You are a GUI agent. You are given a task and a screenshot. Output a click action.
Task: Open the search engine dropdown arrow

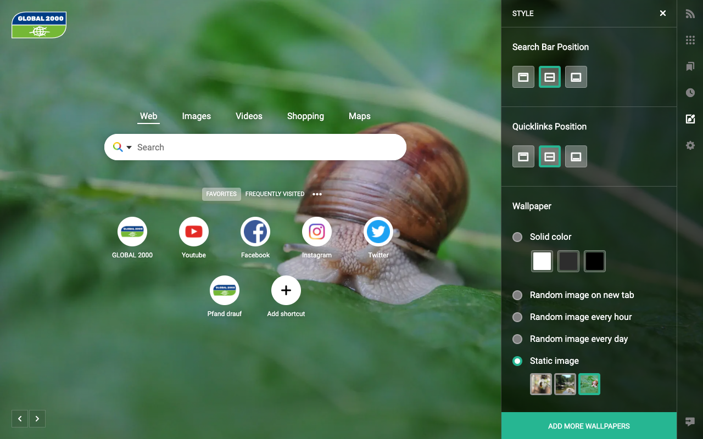(129, 147)
